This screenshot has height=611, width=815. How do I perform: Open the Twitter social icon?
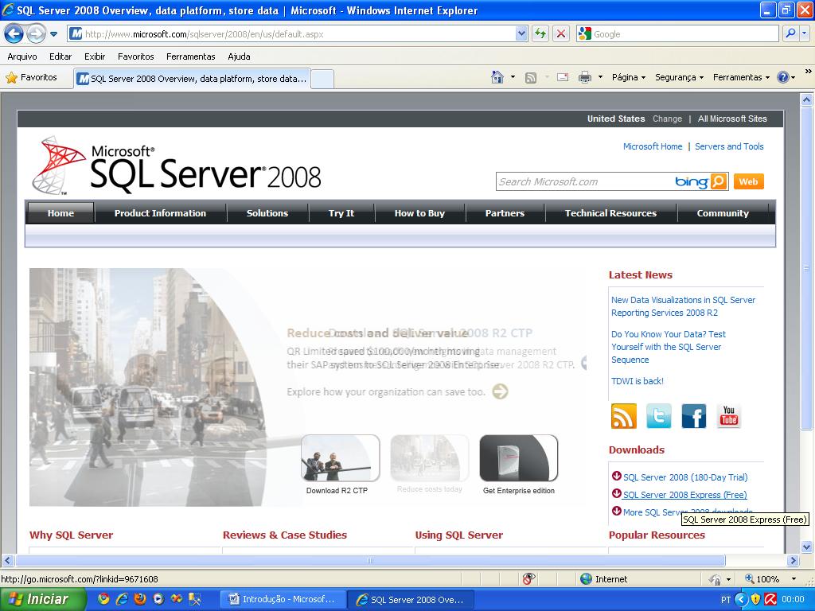click(658, 416)
